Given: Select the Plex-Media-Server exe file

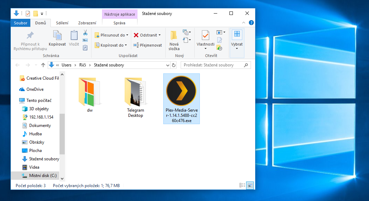Looking at the screenshot, I should pyautogui.click(x=181, y=99).
